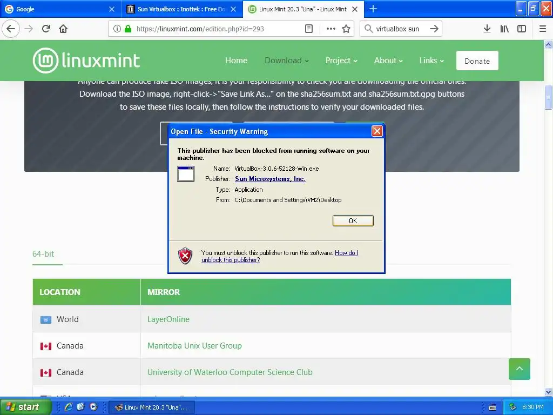Reload the current page
553x415 pixels.
point(46,29)
